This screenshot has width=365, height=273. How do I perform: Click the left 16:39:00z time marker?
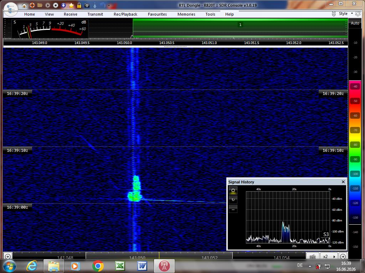pos(17,207)
